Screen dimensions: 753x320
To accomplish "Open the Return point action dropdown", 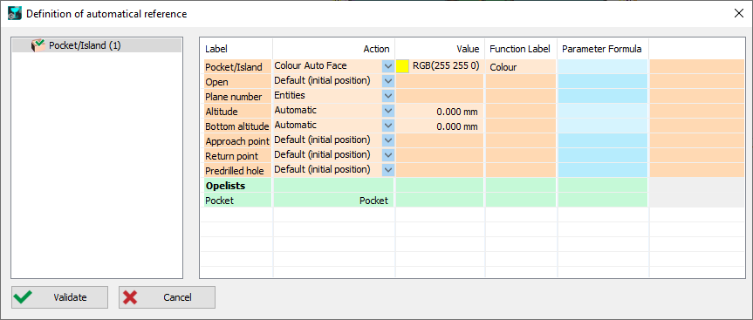I will click(388, 155).
